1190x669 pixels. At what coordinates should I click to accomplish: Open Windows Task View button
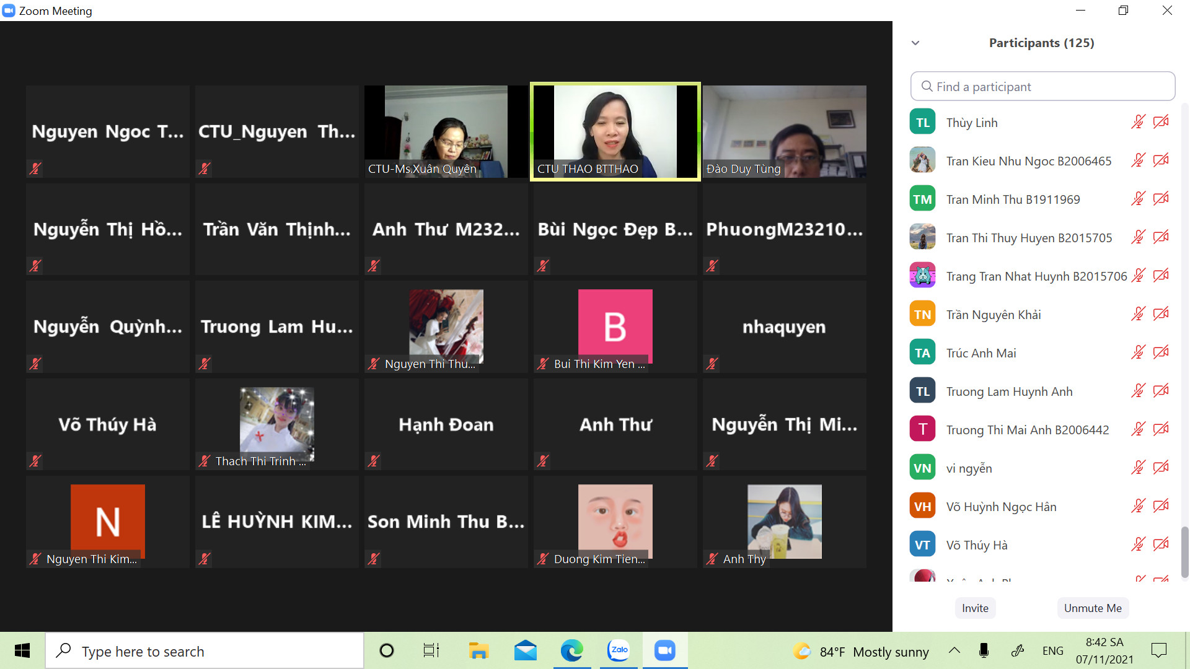click(431, 650)
